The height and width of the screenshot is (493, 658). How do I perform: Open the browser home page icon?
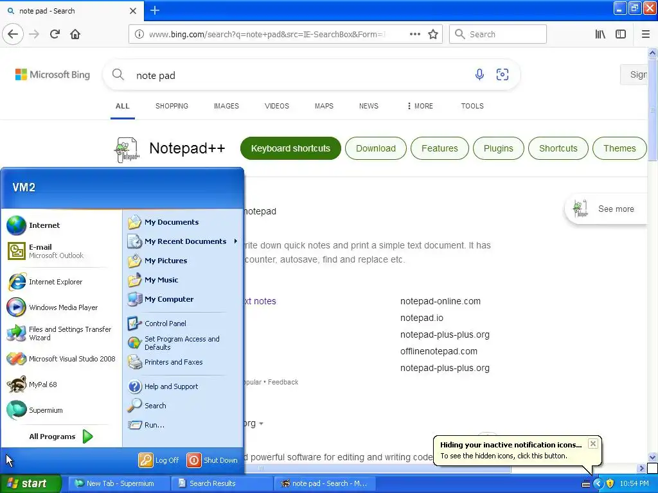[x=75, y=34]
